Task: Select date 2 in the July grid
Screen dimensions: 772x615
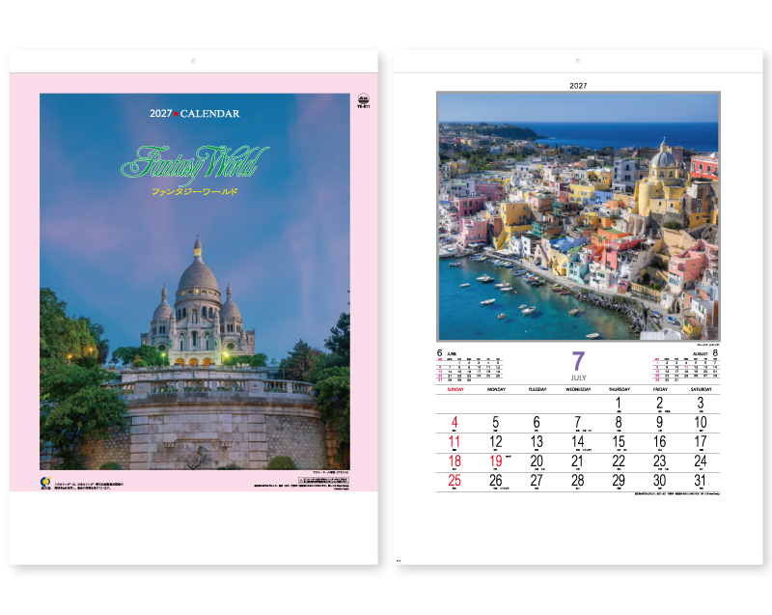Action: tap(660, 404)
